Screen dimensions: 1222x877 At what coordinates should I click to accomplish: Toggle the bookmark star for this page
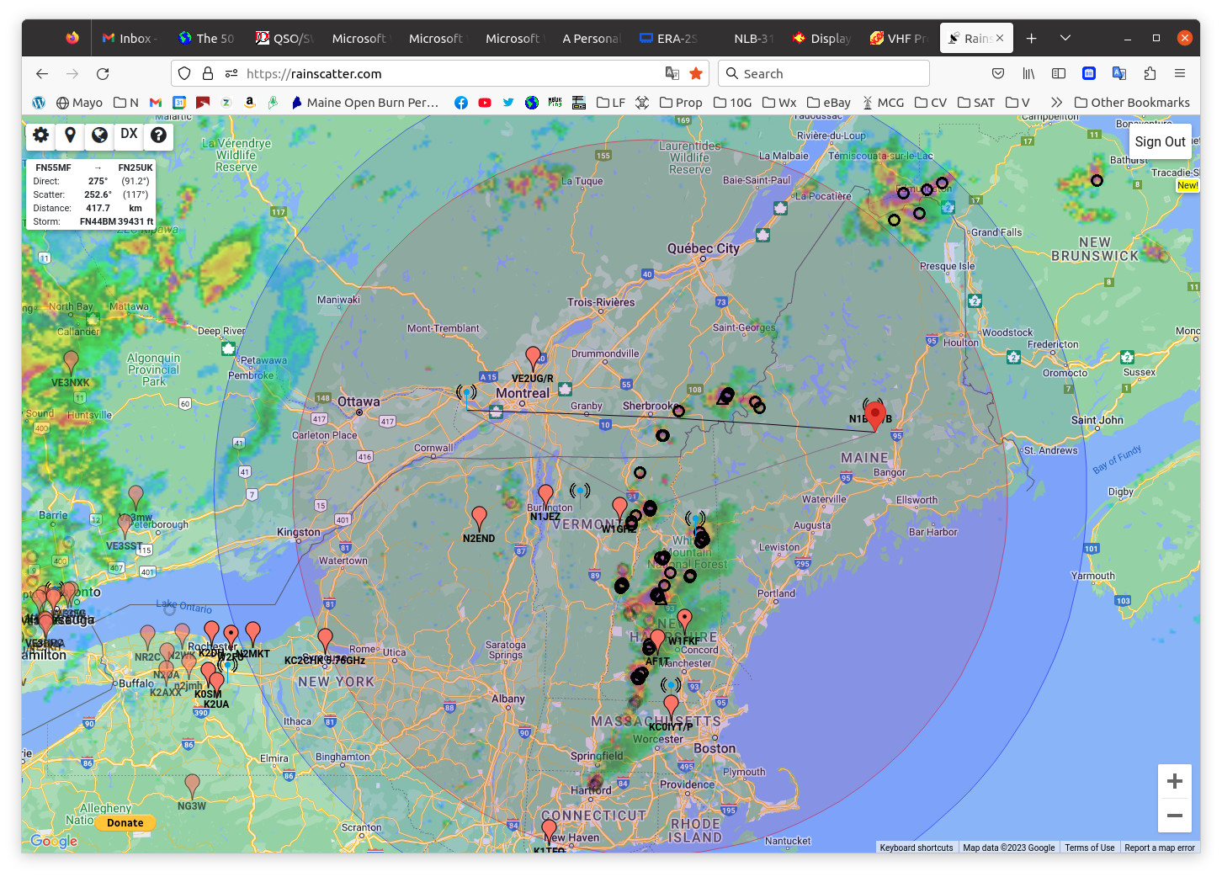coord(696,74)
